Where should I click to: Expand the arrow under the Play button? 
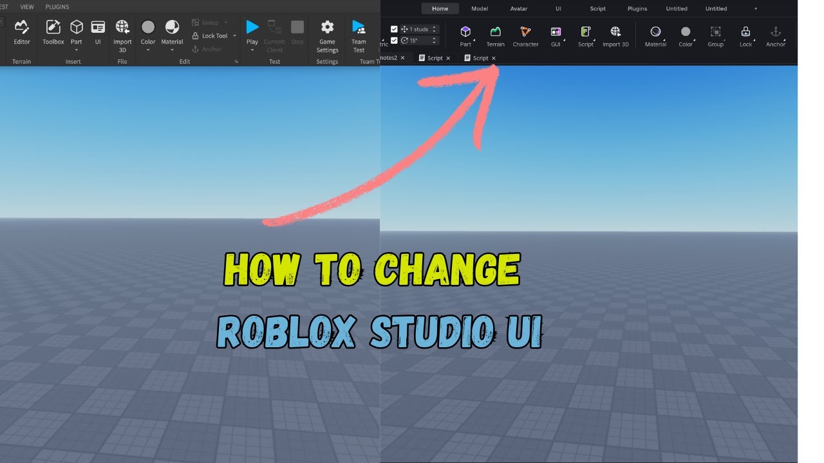click(252, 50)
